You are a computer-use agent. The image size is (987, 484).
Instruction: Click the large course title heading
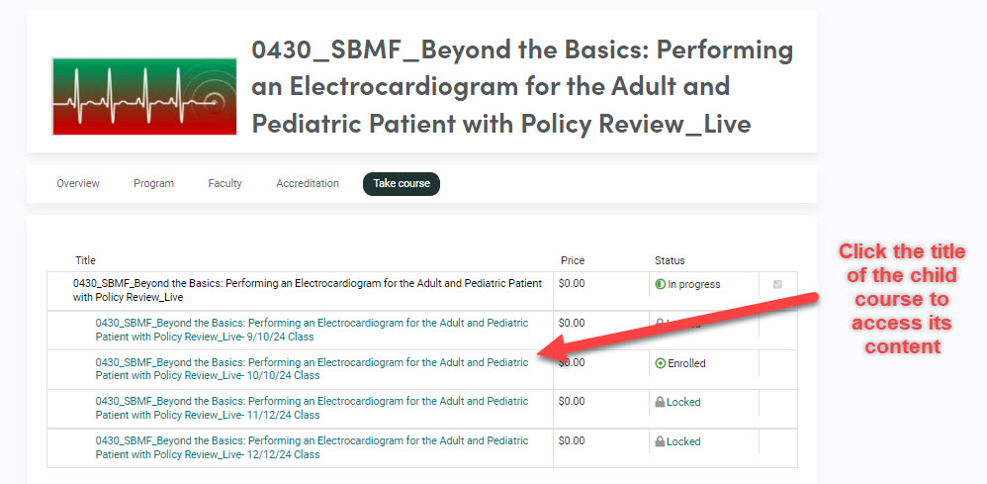click(522, 86)
